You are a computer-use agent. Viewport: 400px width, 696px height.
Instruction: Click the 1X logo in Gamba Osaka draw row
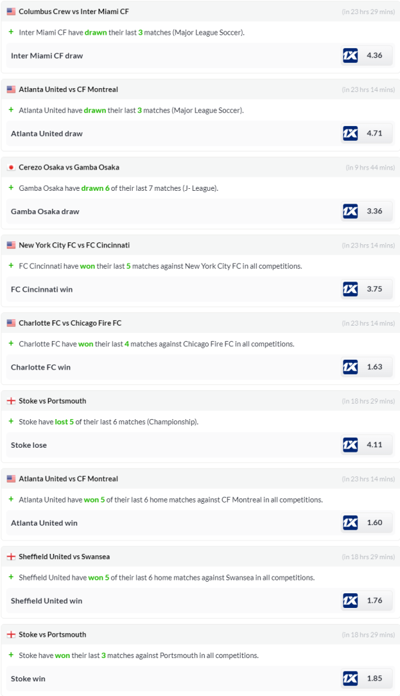coord(350,212)
